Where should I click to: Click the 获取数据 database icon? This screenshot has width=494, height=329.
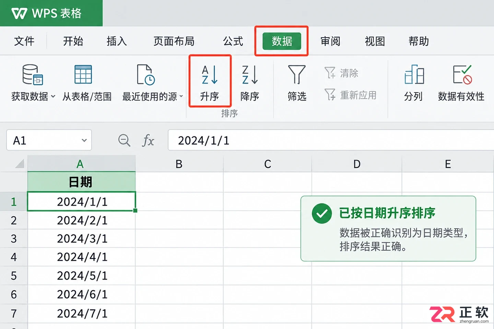33,74
